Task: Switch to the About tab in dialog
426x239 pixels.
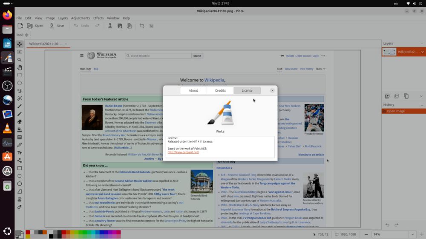Action: [193, 90]
